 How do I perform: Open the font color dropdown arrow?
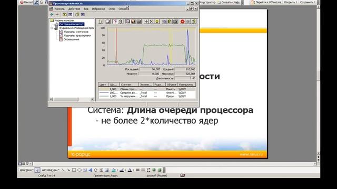pos(133,170)
